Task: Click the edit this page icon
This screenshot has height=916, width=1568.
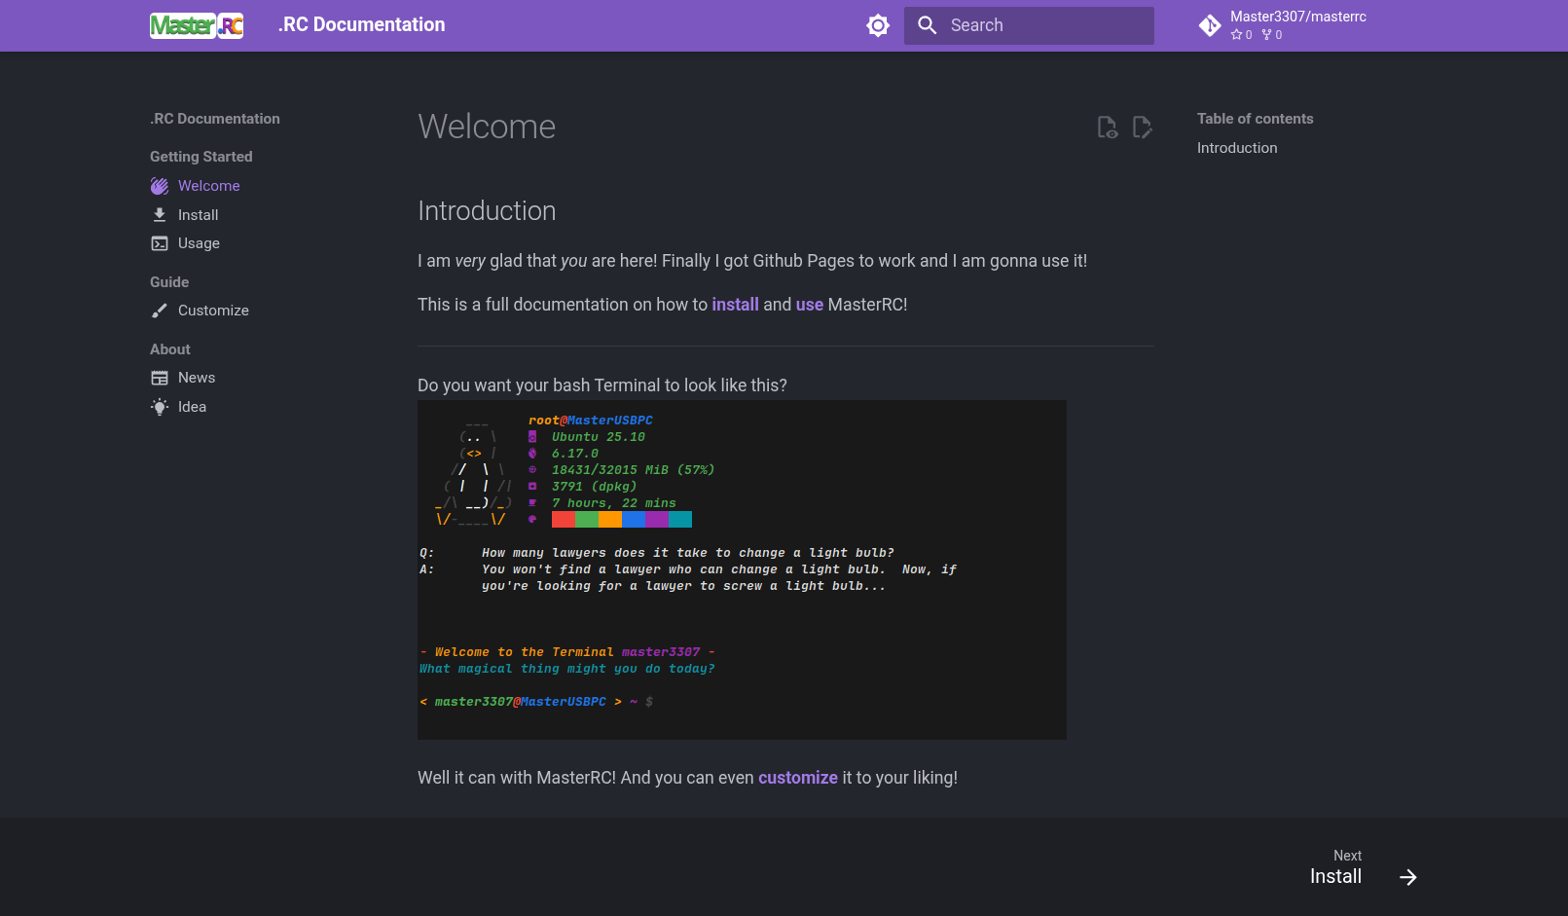Action: 1143,128
